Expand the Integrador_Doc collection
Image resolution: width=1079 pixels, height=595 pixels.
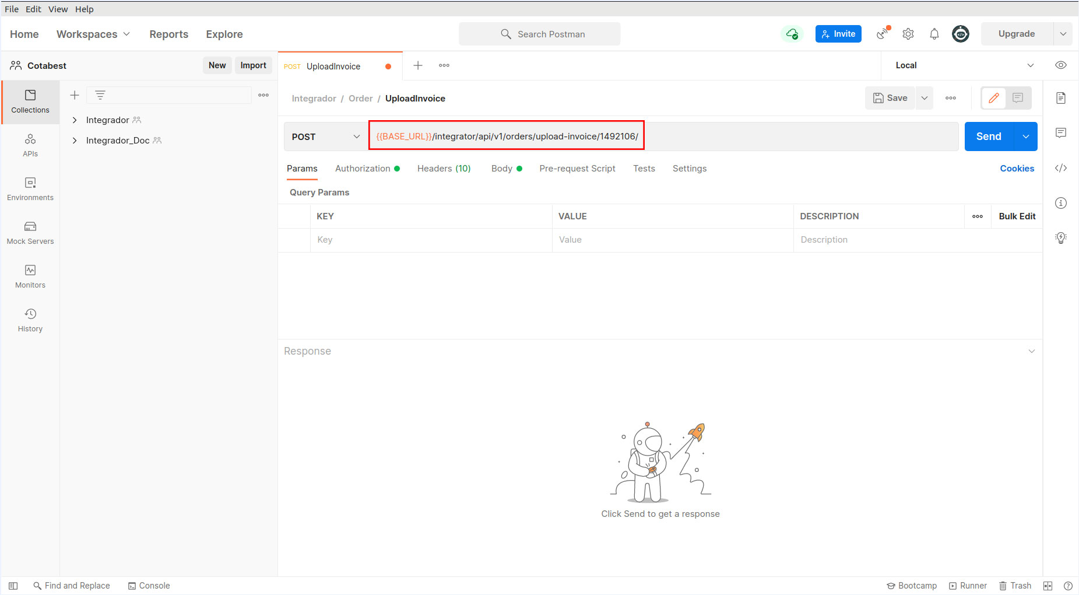click(x=75, y=141)
